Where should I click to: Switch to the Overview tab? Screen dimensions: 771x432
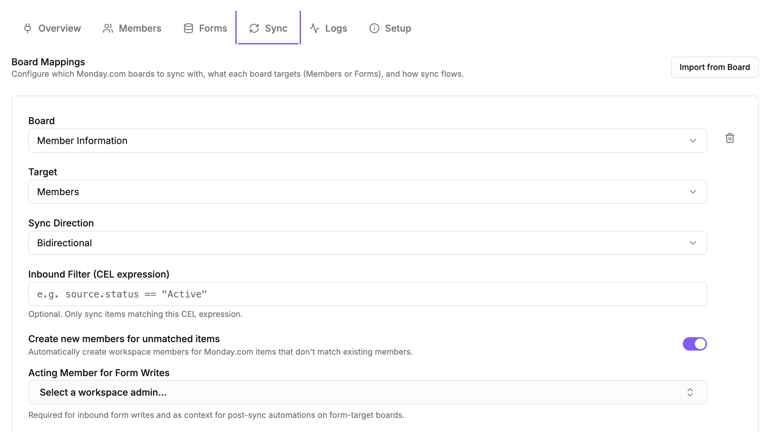pyautogui.click(x=59, y=28)
